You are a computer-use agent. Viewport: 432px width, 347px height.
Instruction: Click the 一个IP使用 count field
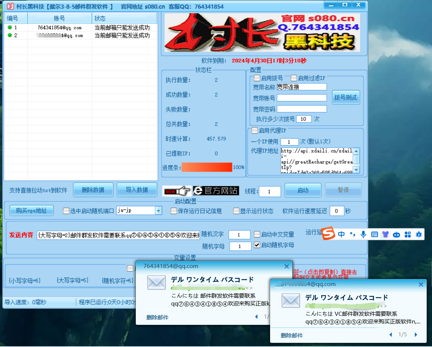click(290, 142)
